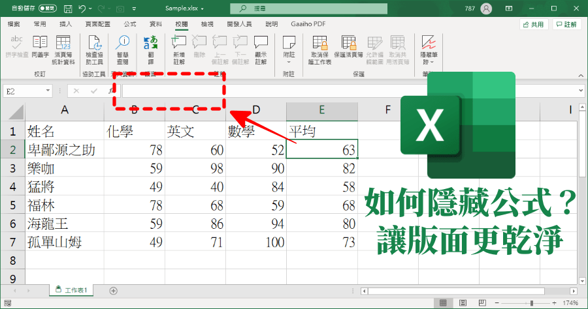Open the Sample.xlsx file name dropdown
Screen dimensions: 588x309
[x=203, y=8]
